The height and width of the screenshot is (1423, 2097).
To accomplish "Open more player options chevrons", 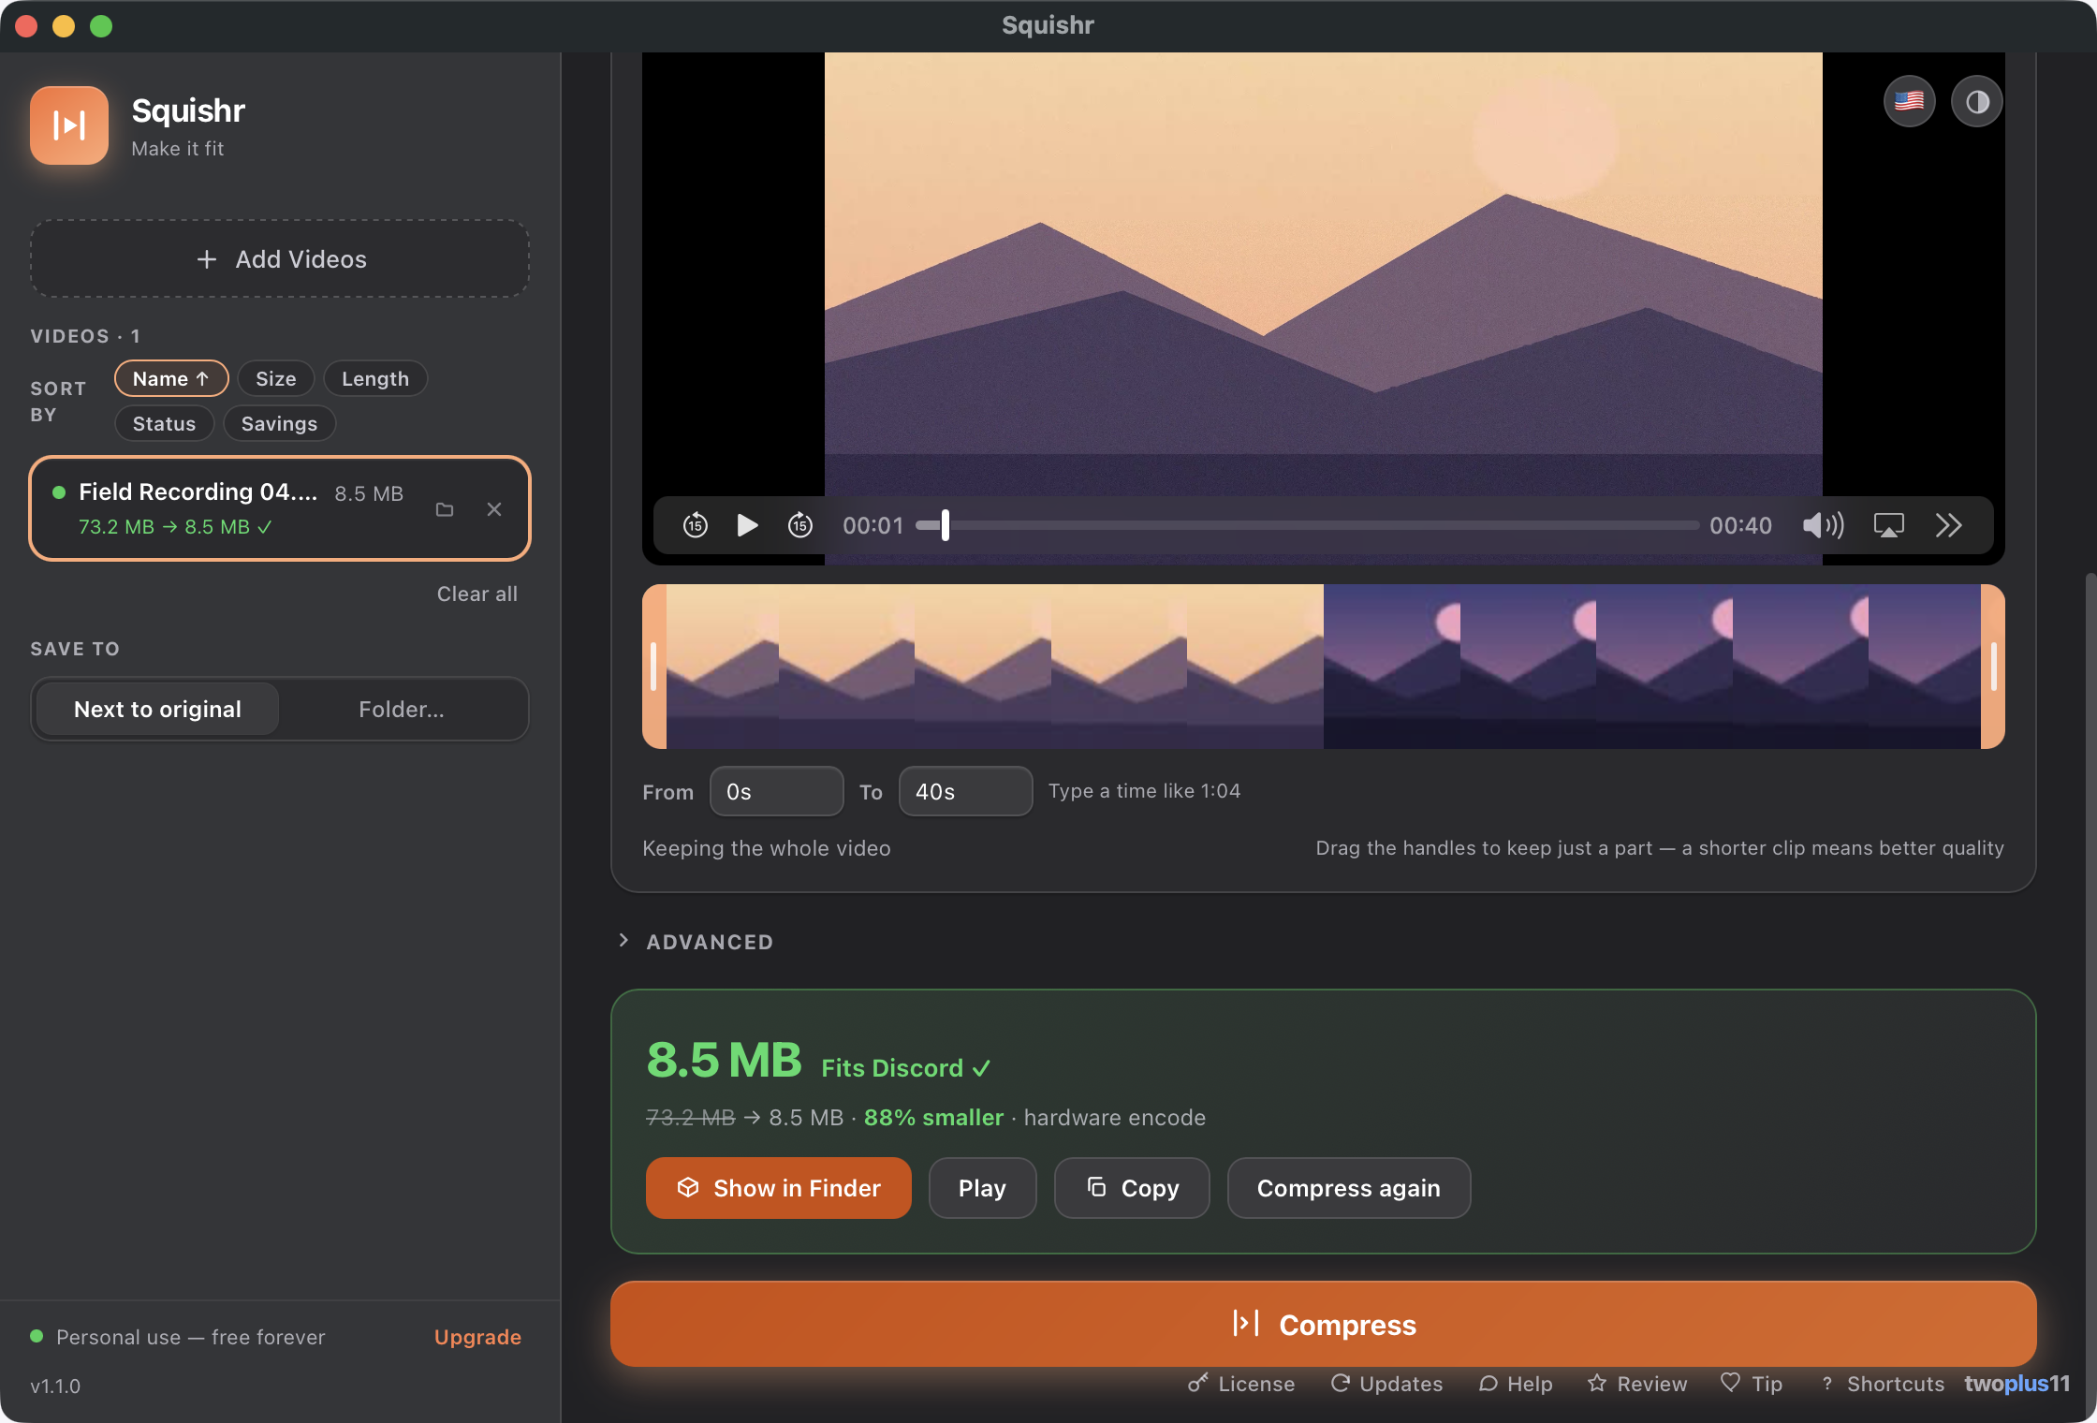I will pos(1948,525).
